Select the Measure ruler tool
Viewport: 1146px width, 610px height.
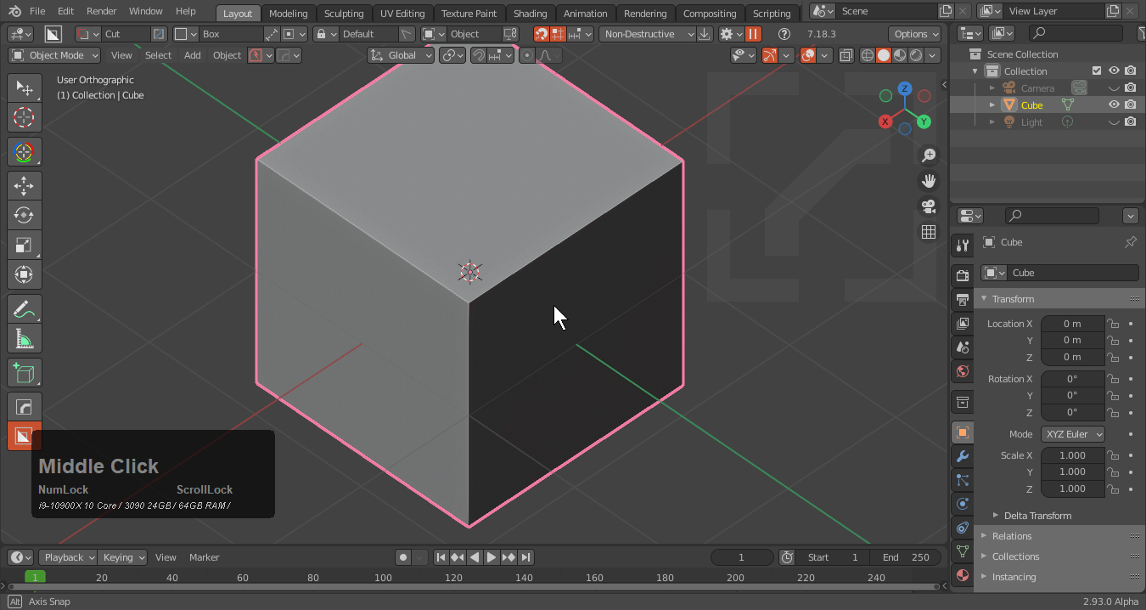24,339
